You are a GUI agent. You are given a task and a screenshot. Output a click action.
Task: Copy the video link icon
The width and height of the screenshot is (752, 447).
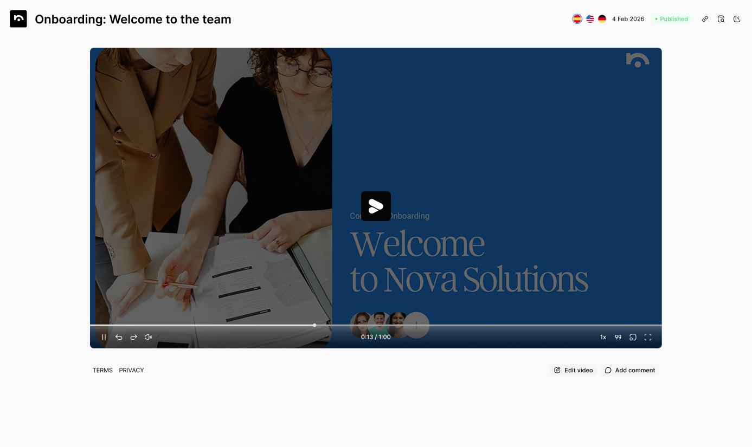click(x=705, y=19)
